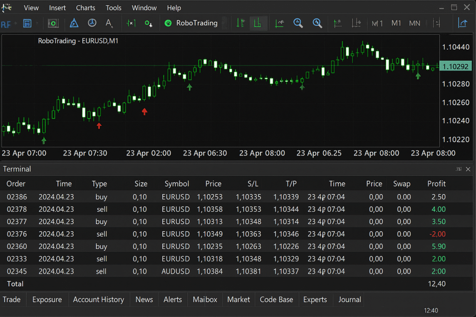The image size is (476, 317).
Task: Sort orders by Profit column header
Action: (436, 184)
